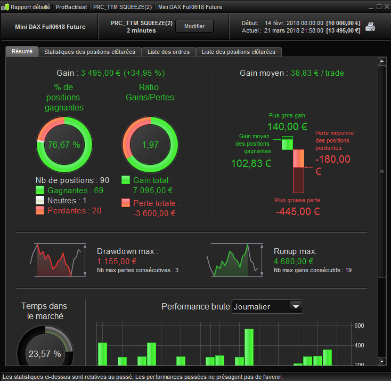Click the printer icon to print report
Image resolution: width=391 pixels, height=381 pixels.
click(x=370, y=27)
